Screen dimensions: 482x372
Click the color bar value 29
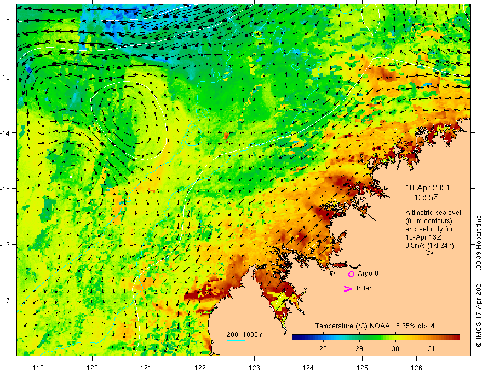pyautogui.click(x=359, y=349)
